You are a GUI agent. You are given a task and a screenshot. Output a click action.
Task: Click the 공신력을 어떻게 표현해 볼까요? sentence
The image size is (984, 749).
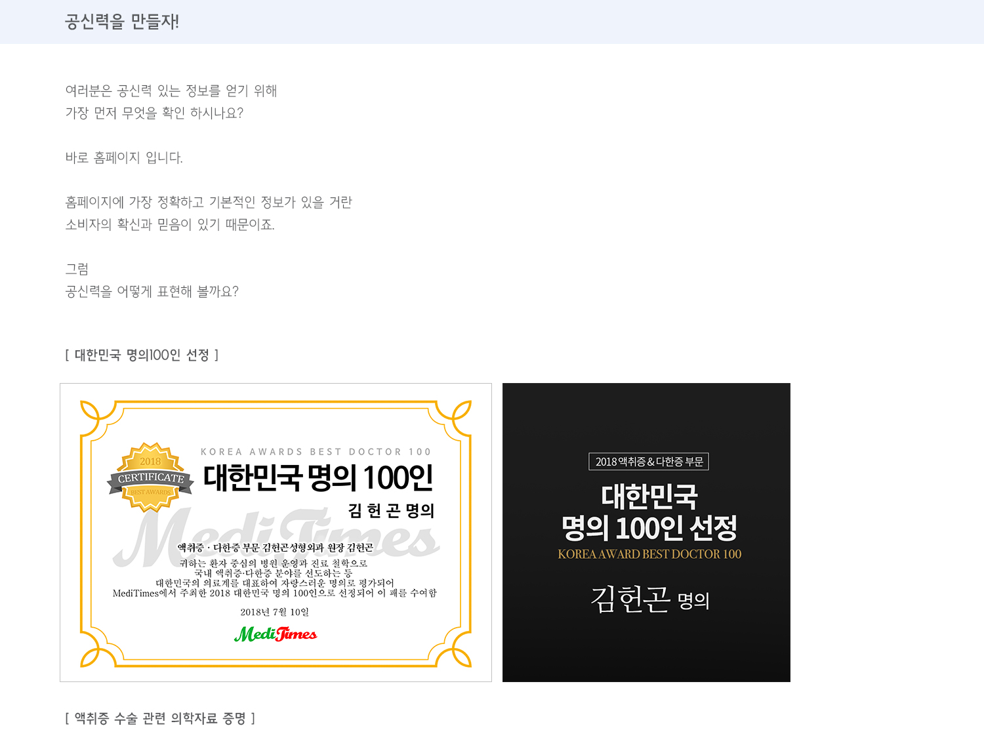click(x=152, y=291)
